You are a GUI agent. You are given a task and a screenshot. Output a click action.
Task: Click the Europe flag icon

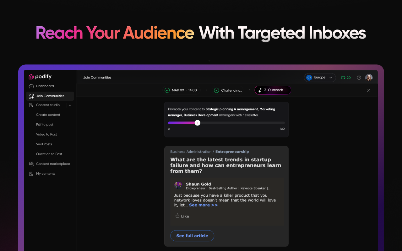pyautogui.click(x=309, y=77)
